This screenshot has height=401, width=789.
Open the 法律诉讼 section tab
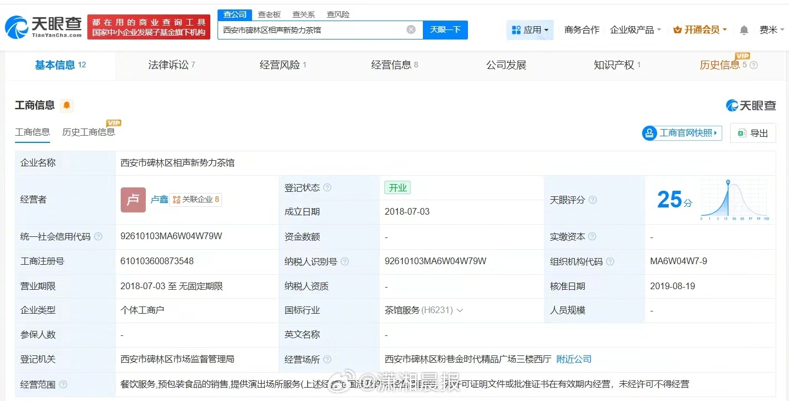coord(171,65)
